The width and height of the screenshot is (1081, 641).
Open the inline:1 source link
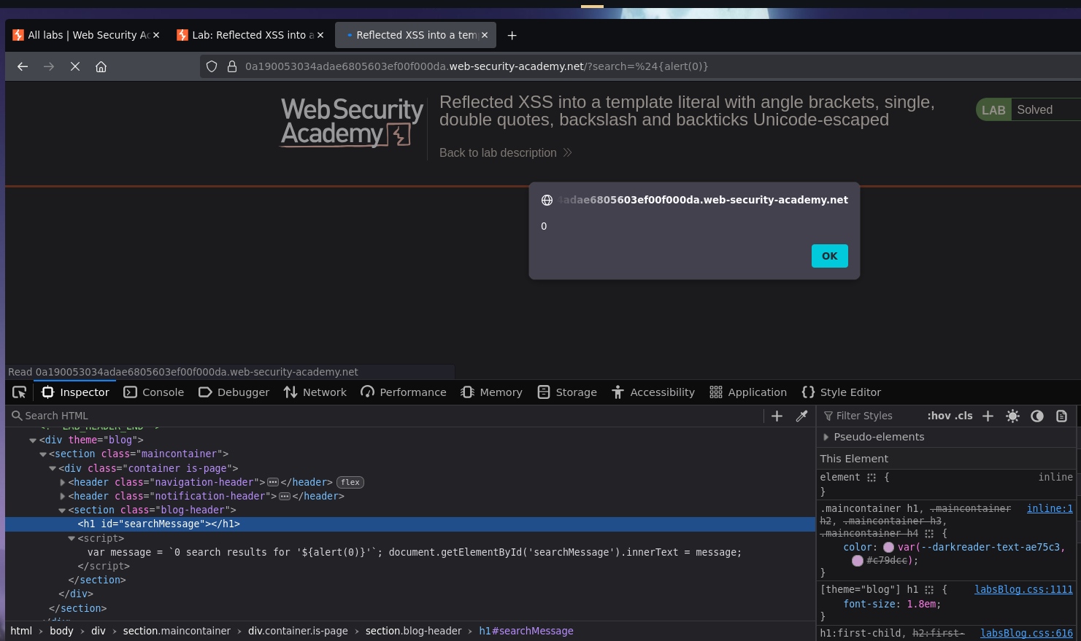tap(1050, 508)
